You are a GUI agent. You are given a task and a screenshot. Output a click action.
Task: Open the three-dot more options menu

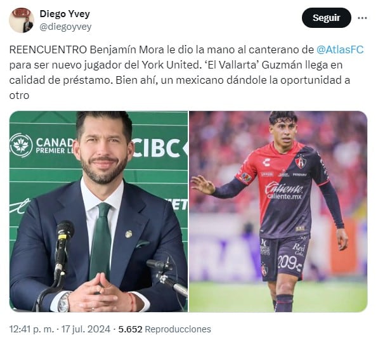tap(362, 18)
